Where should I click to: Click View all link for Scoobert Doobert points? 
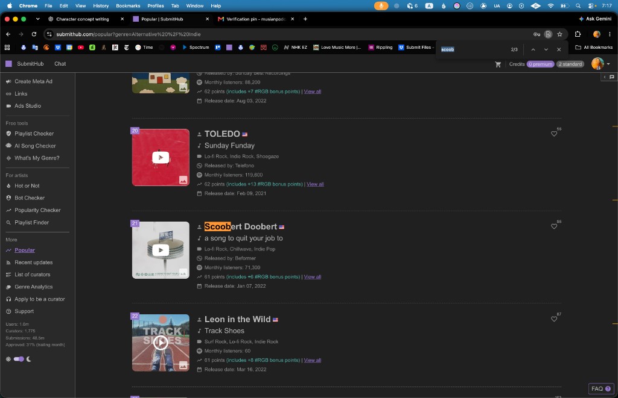[312, 277]
